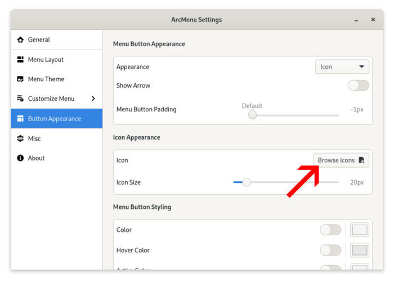Click the About info icon

(20, 158)
